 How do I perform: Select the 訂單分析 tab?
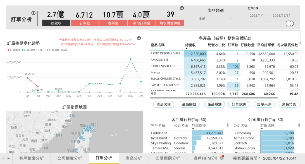click(104, 158)
